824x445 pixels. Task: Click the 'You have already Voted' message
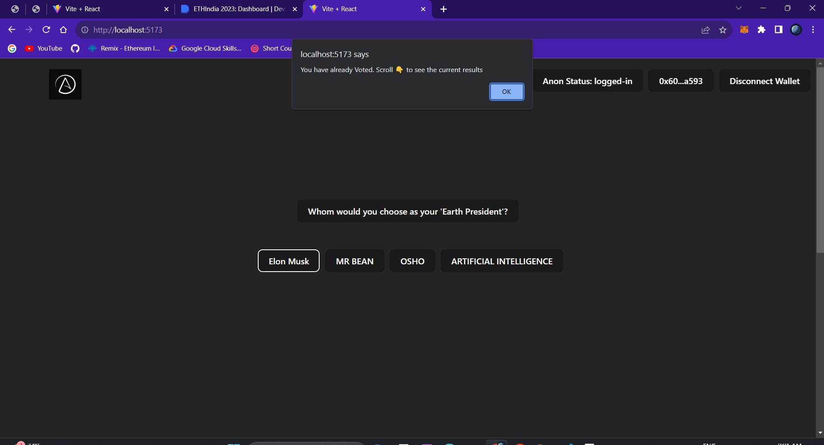pyautogui.click(x=391, y=70)
